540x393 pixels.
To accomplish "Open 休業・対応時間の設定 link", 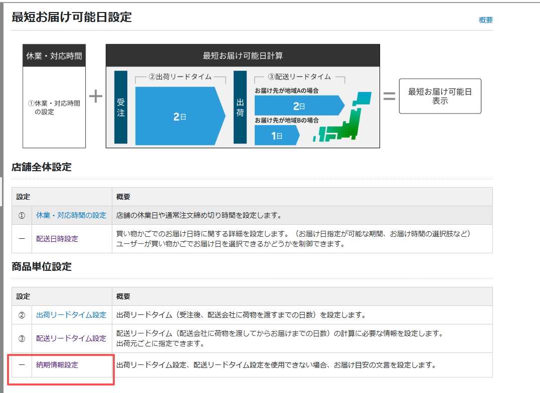I will pyautogui.click(x=71, y=215).
